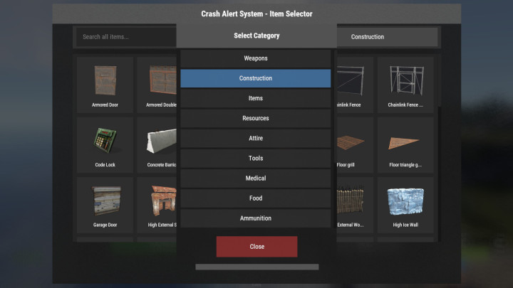Pick the Code Lock item

click(x=105, y=145)
